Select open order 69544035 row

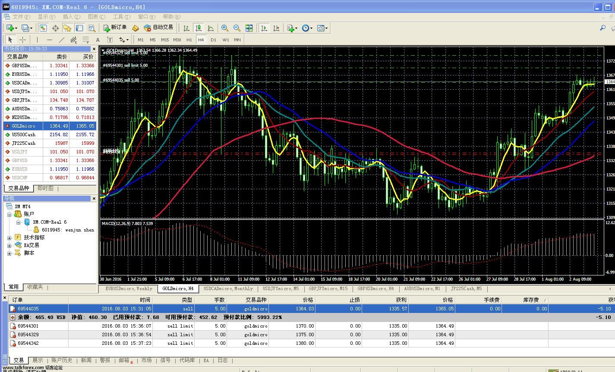coord(312,309)
